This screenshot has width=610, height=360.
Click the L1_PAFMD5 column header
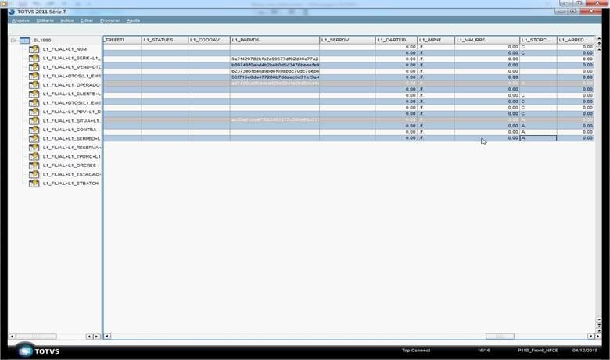[274, 40]
